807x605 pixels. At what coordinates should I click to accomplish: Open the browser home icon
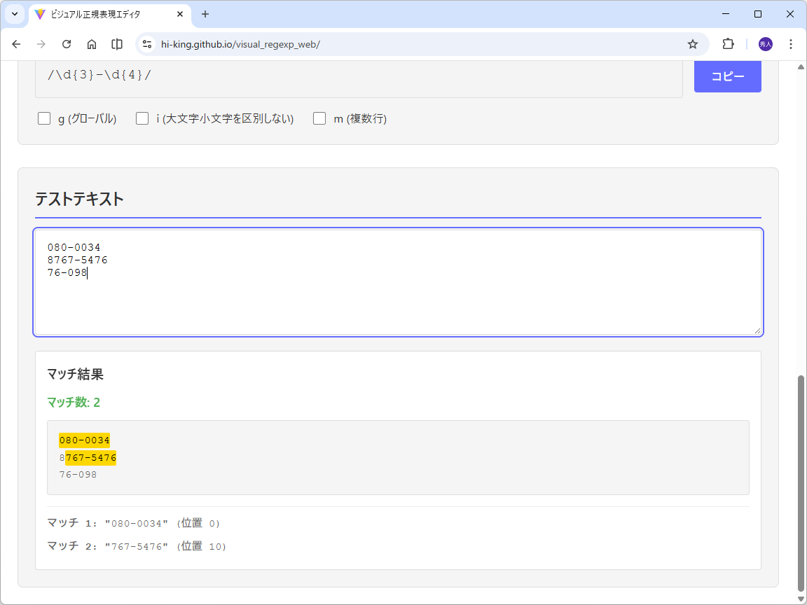click(x=91, y=43)
